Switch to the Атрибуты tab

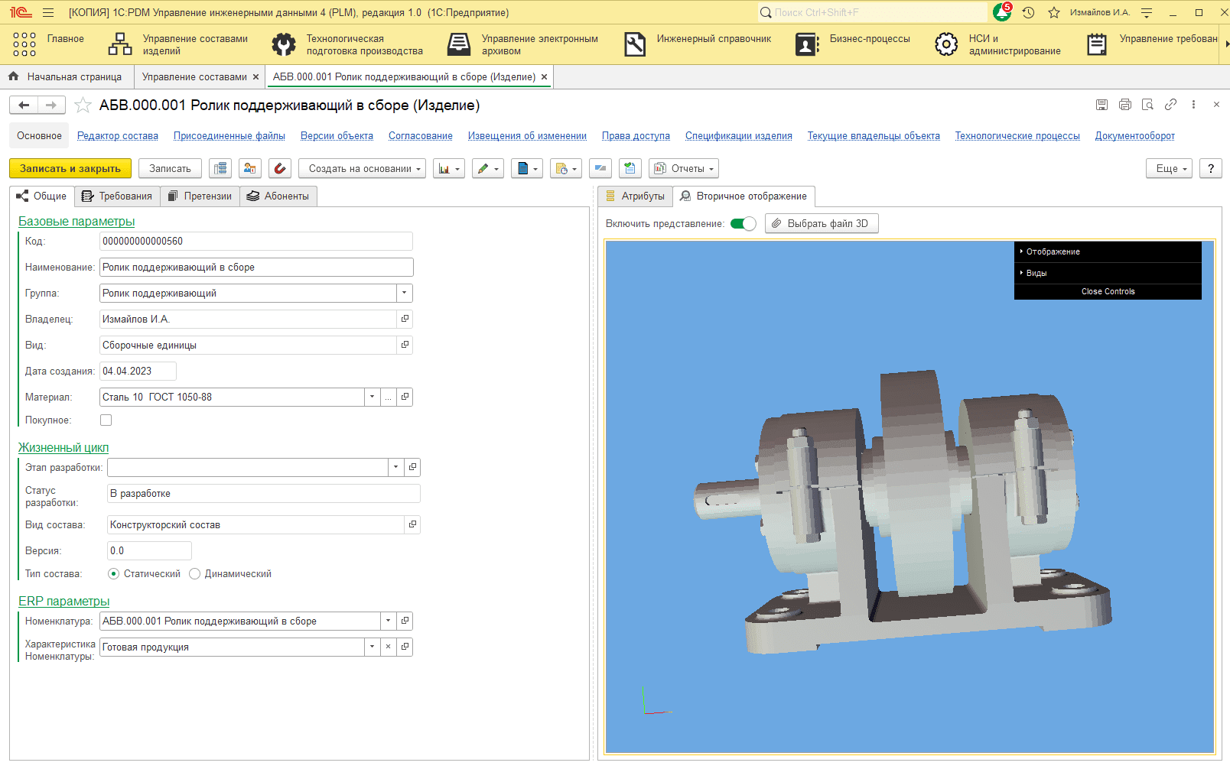point(635,196)
